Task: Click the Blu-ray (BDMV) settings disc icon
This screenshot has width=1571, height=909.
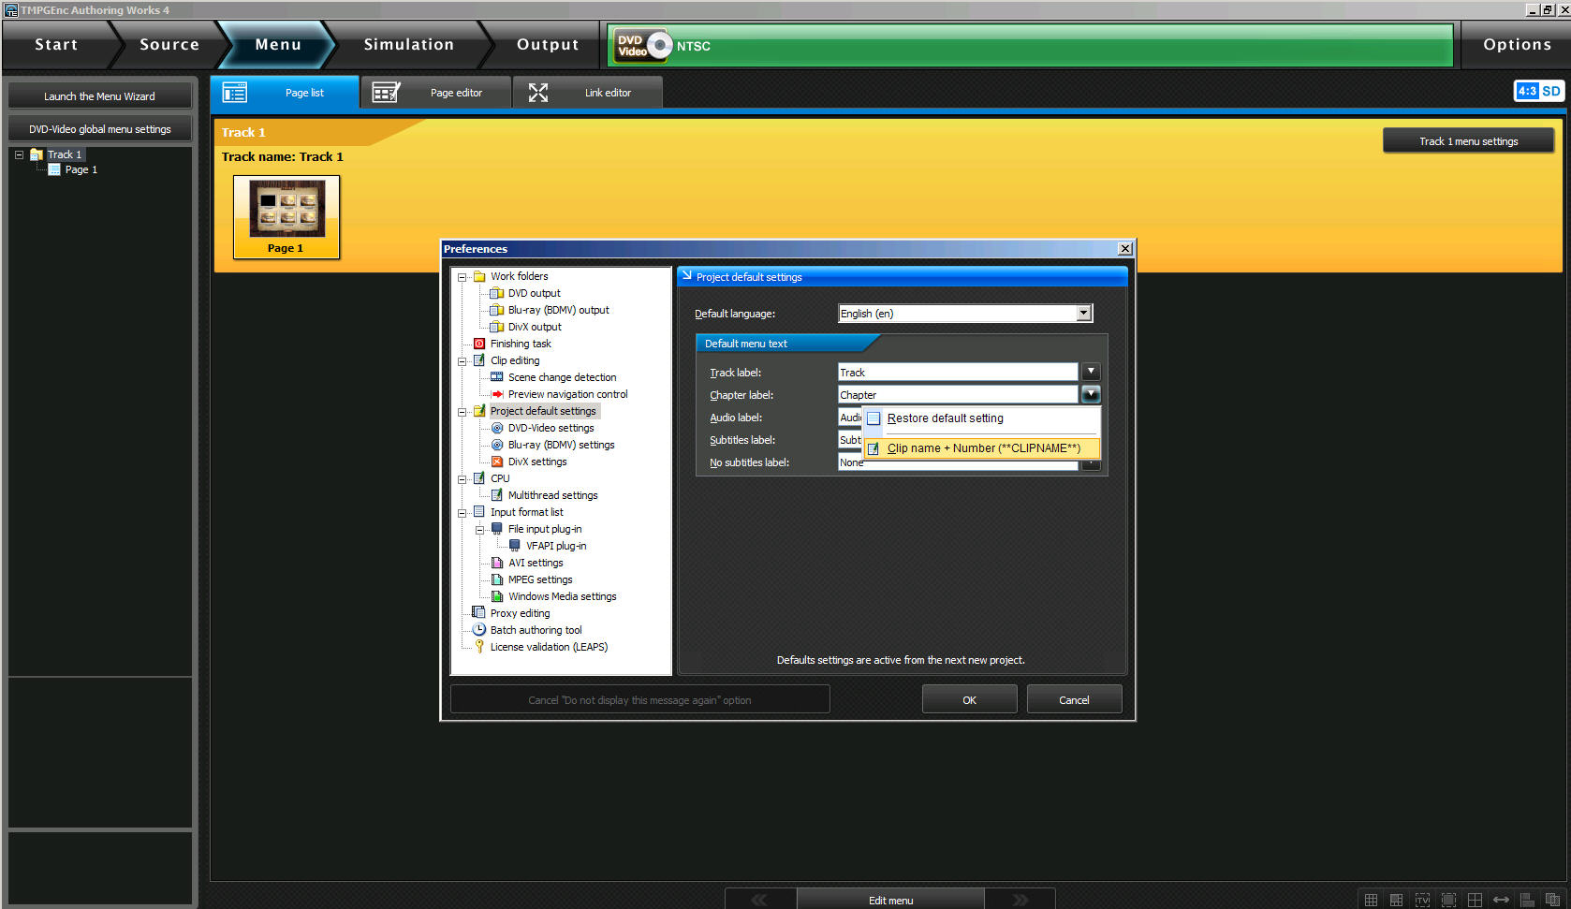Action: coord(497,445)
